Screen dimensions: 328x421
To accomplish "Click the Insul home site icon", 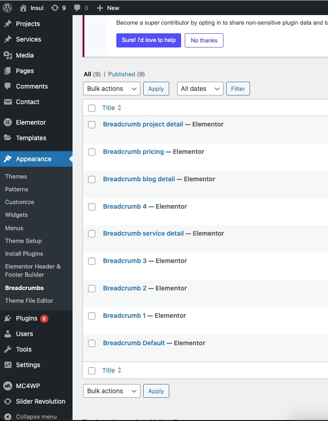I will (24, 8).
